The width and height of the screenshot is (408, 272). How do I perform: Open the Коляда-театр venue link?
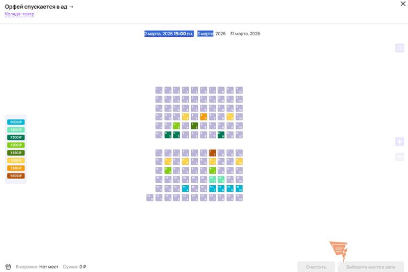click(x=19, y=14)
